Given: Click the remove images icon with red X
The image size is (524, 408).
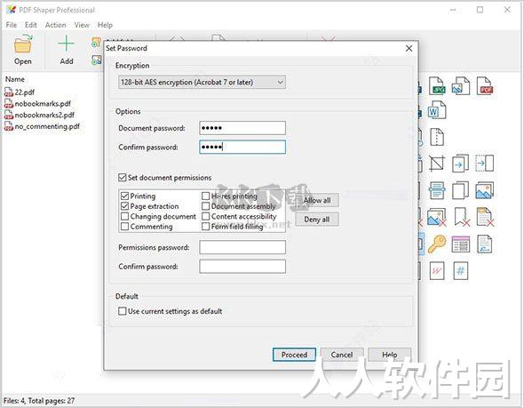Looking at the screenshot, I should (x=437, y=217).
